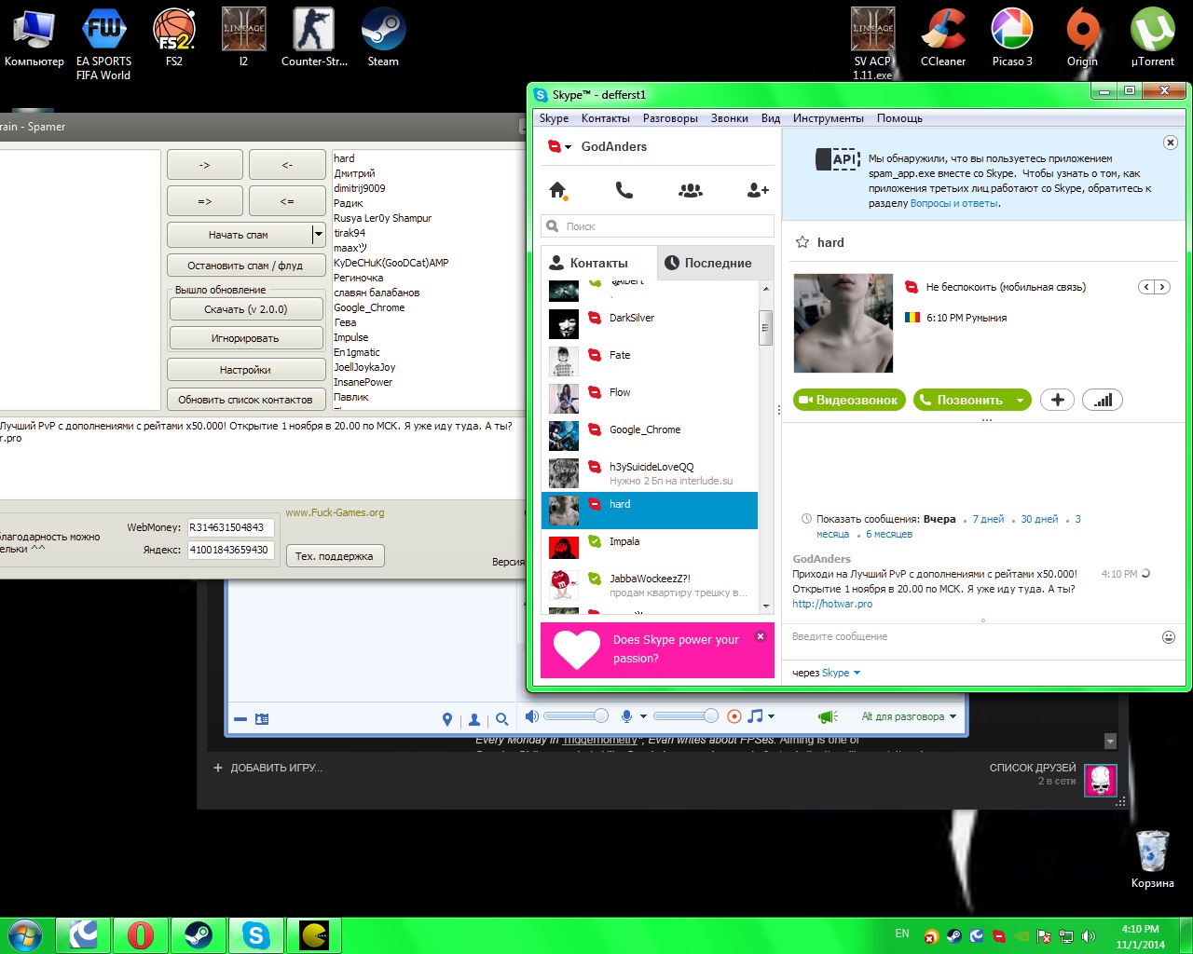
Task: Click the location pin icon in voice chat window
Action: [447, 719]
